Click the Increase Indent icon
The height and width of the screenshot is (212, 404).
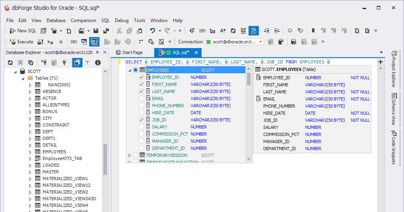pos(277,31)
